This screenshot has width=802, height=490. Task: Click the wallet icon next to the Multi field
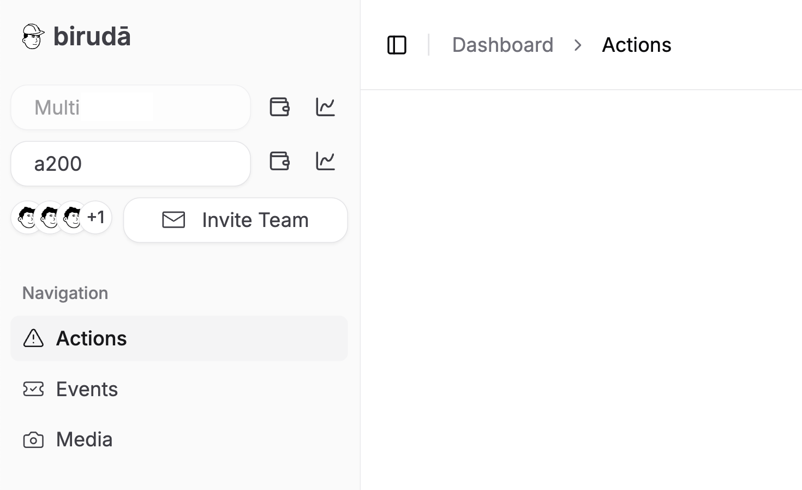click(279, 107)
